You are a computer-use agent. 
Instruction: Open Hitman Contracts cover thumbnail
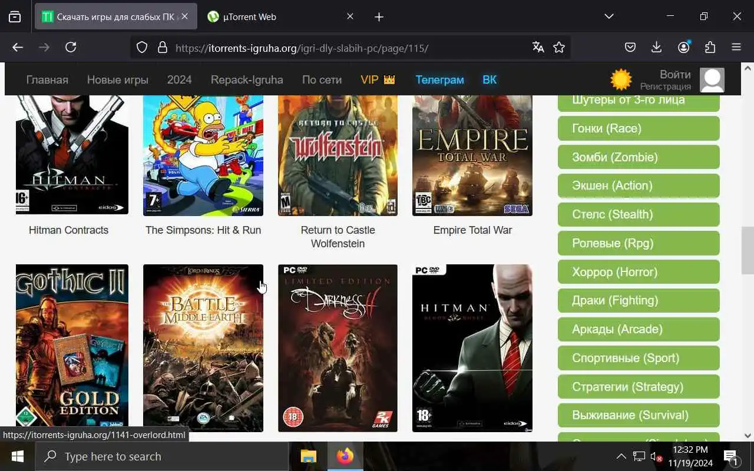point(72,155)
